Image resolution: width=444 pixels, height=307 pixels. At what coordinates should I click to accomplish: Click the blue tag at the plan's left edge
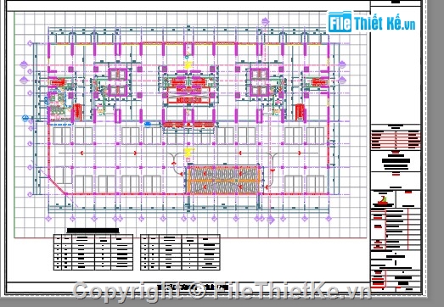tap(25, 118)
